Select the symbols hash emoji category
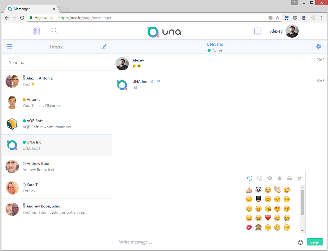Screen dimensions: 328x251 pyautogui.click(x=299, y=178)
